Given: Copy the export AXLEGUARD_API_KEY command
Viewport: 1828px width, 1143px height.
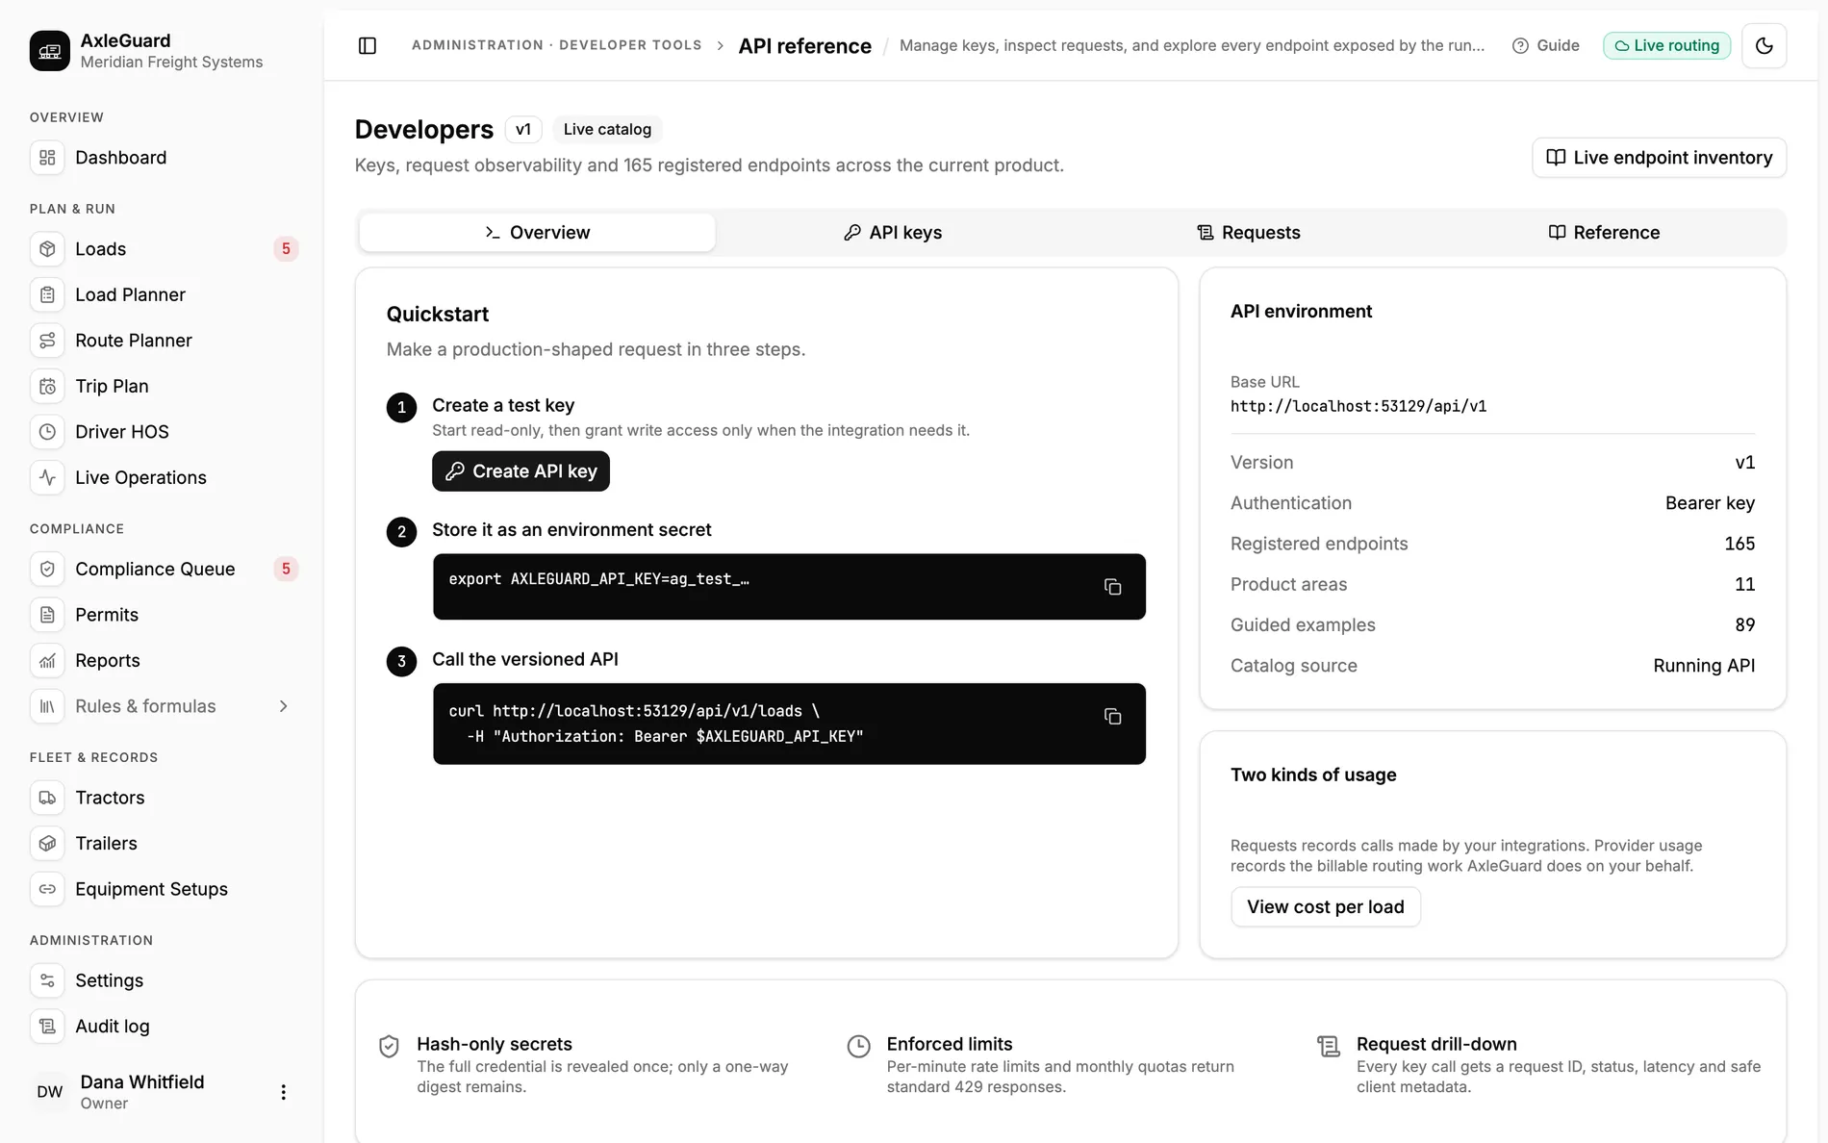Looking at the screenshot, I should click(1112, 587).
